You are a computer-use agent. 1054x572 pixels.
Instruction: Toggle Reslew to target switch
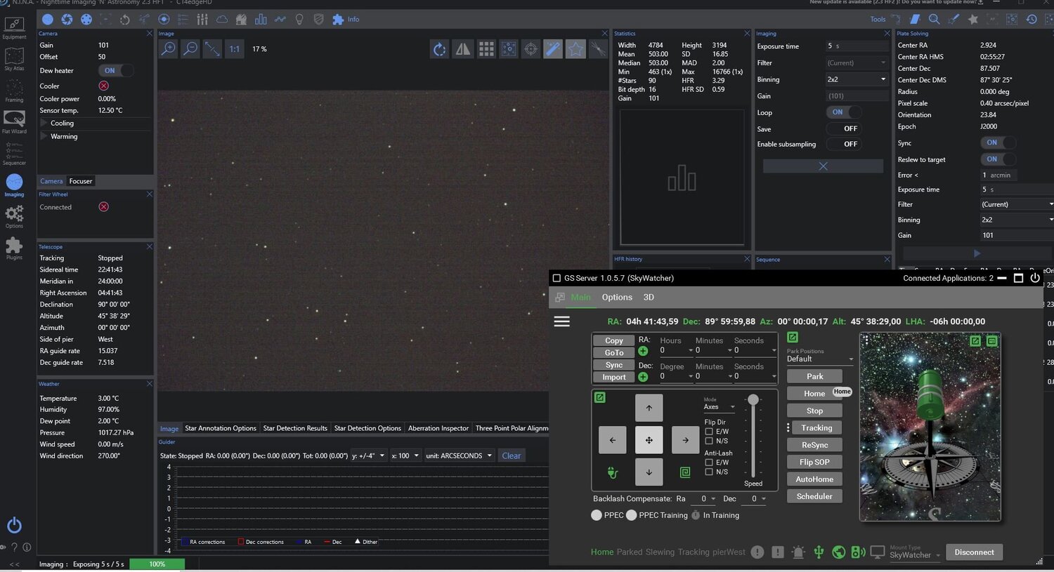pyautogui.click(x=998, y=159)
